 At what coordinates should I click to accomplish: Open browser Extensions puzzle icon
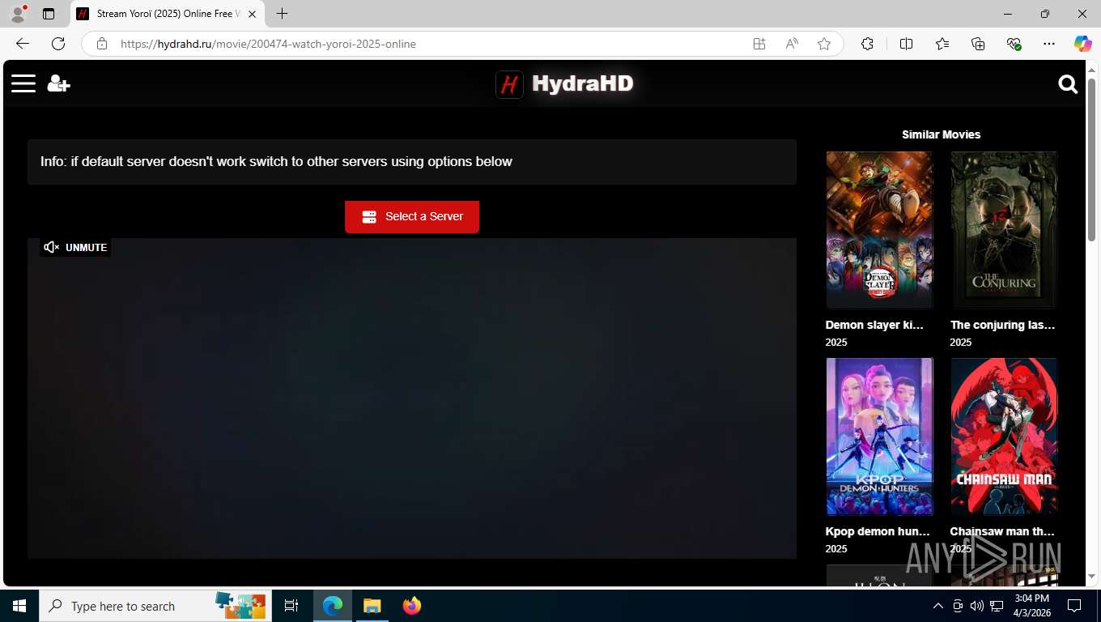(867, 44)
